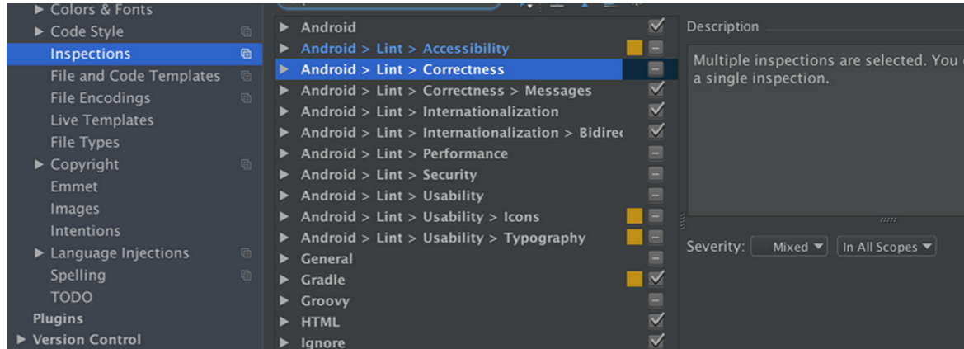Click the icon beside Language Injections

tap(246, 253)
